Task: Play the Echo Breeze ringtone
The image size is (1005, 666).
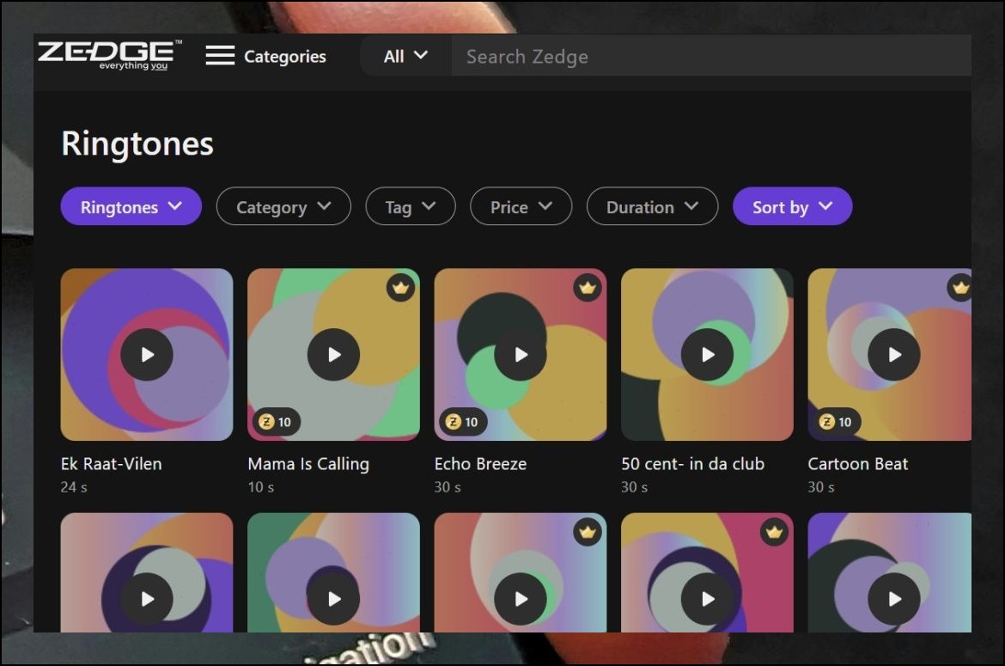Action: [x=521, y=354]
